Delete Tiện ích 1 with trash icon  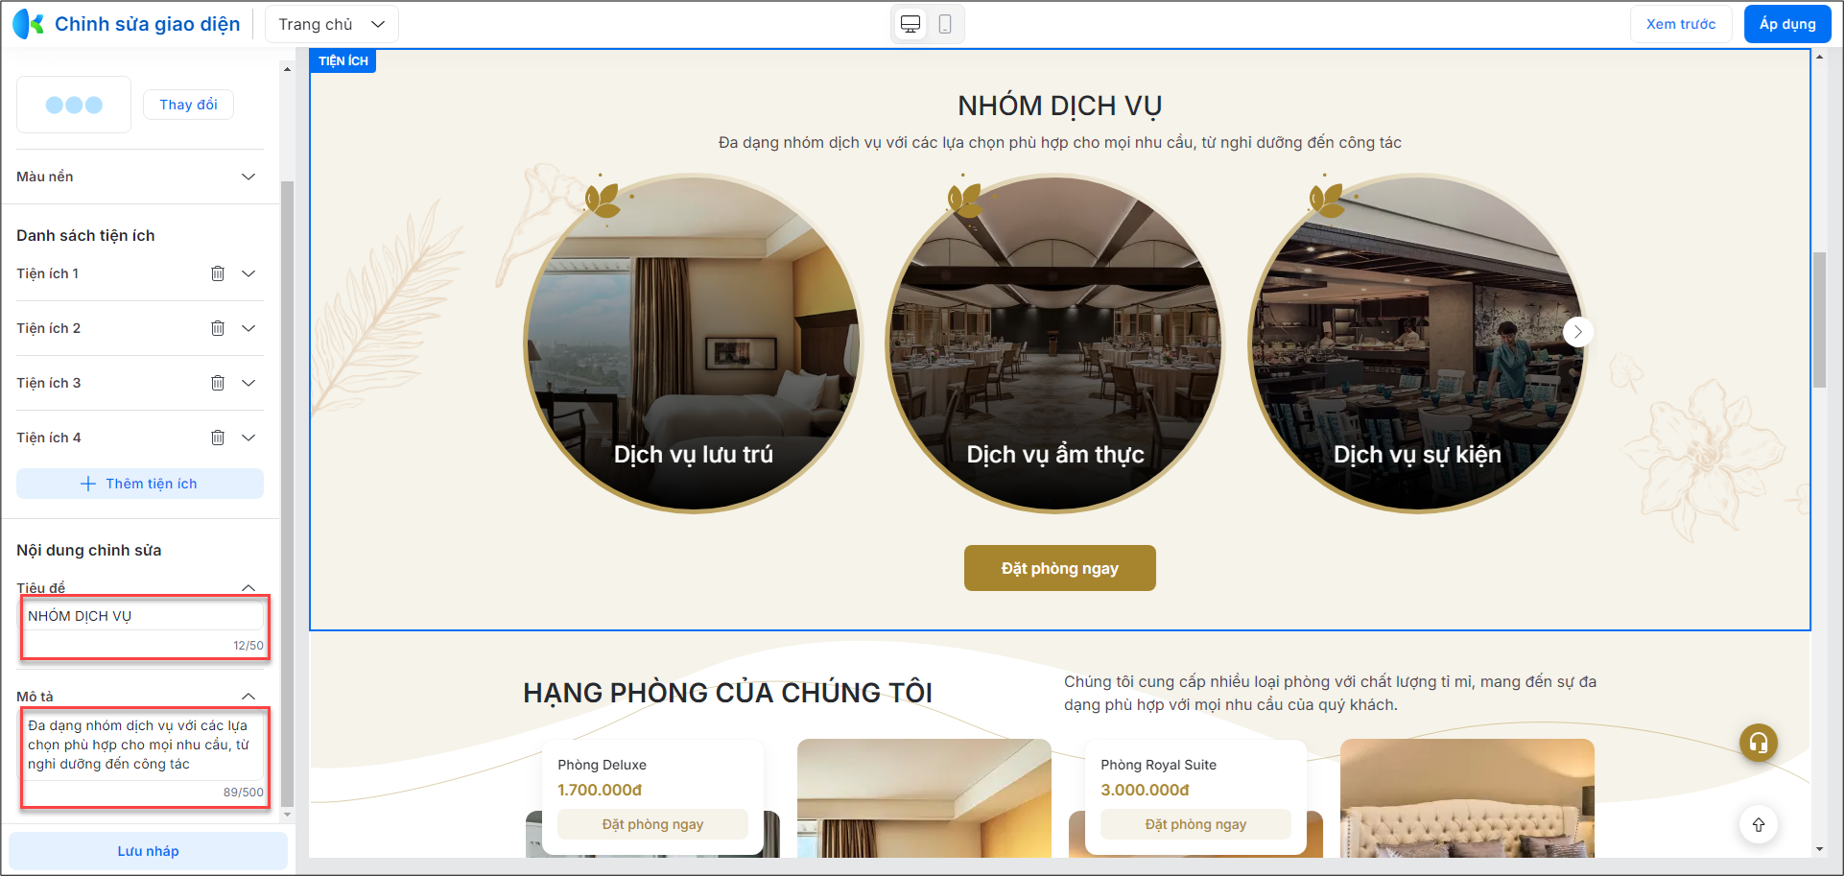(x=218, y=273)
